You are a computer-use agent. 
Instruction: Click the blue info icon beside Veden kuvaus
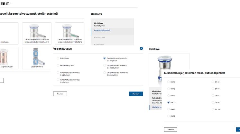coord(141,49)
